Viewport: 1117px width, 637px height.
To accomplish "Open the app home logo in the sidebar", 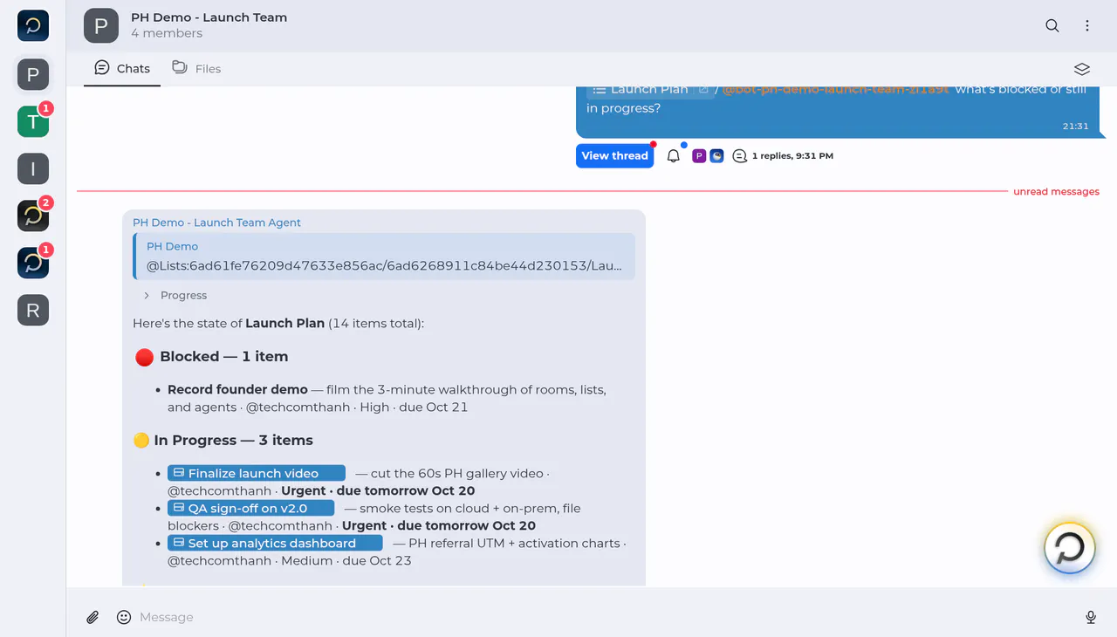I will coord(33,26).
